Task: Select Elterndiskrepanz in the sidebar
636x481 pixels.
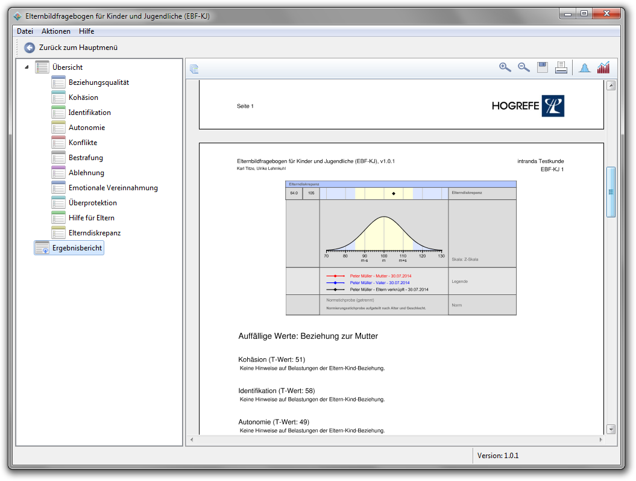Action: (95, 233)
